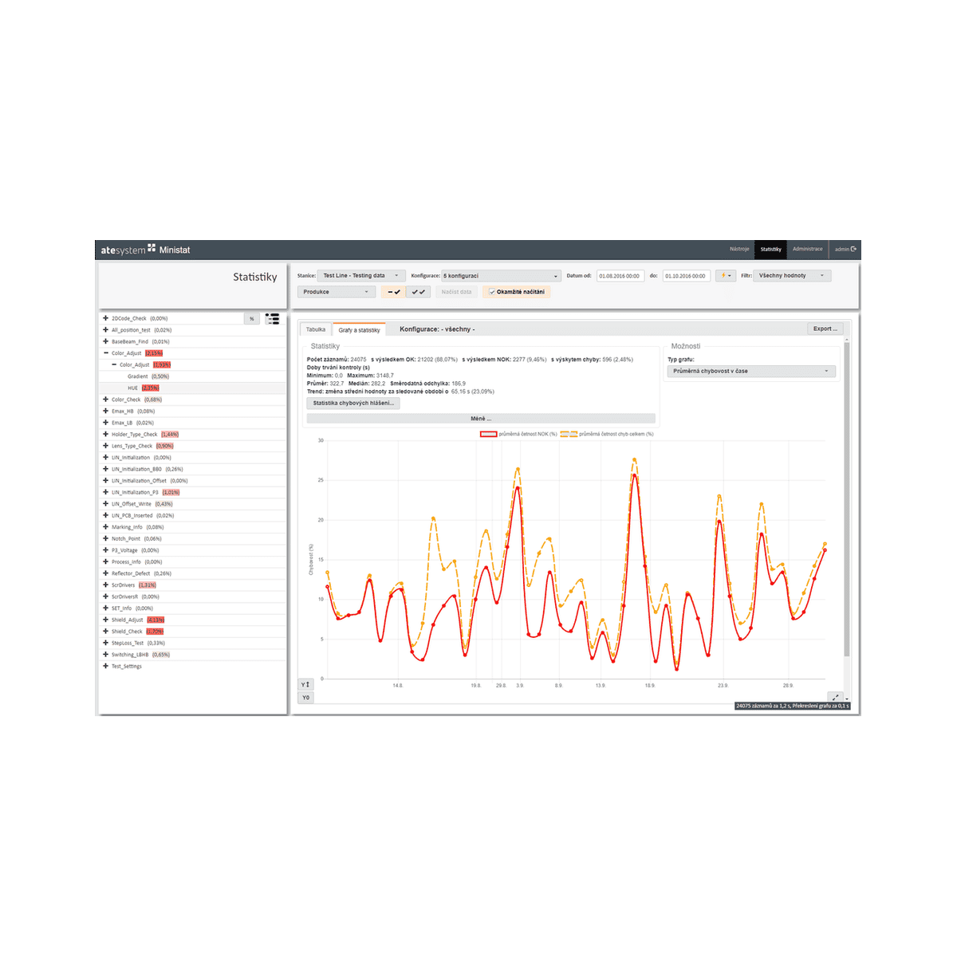Viewport: 957px width, 957px height.
Task: Expand the BaseBeam_Find tree node
Action: click(105, 341)
